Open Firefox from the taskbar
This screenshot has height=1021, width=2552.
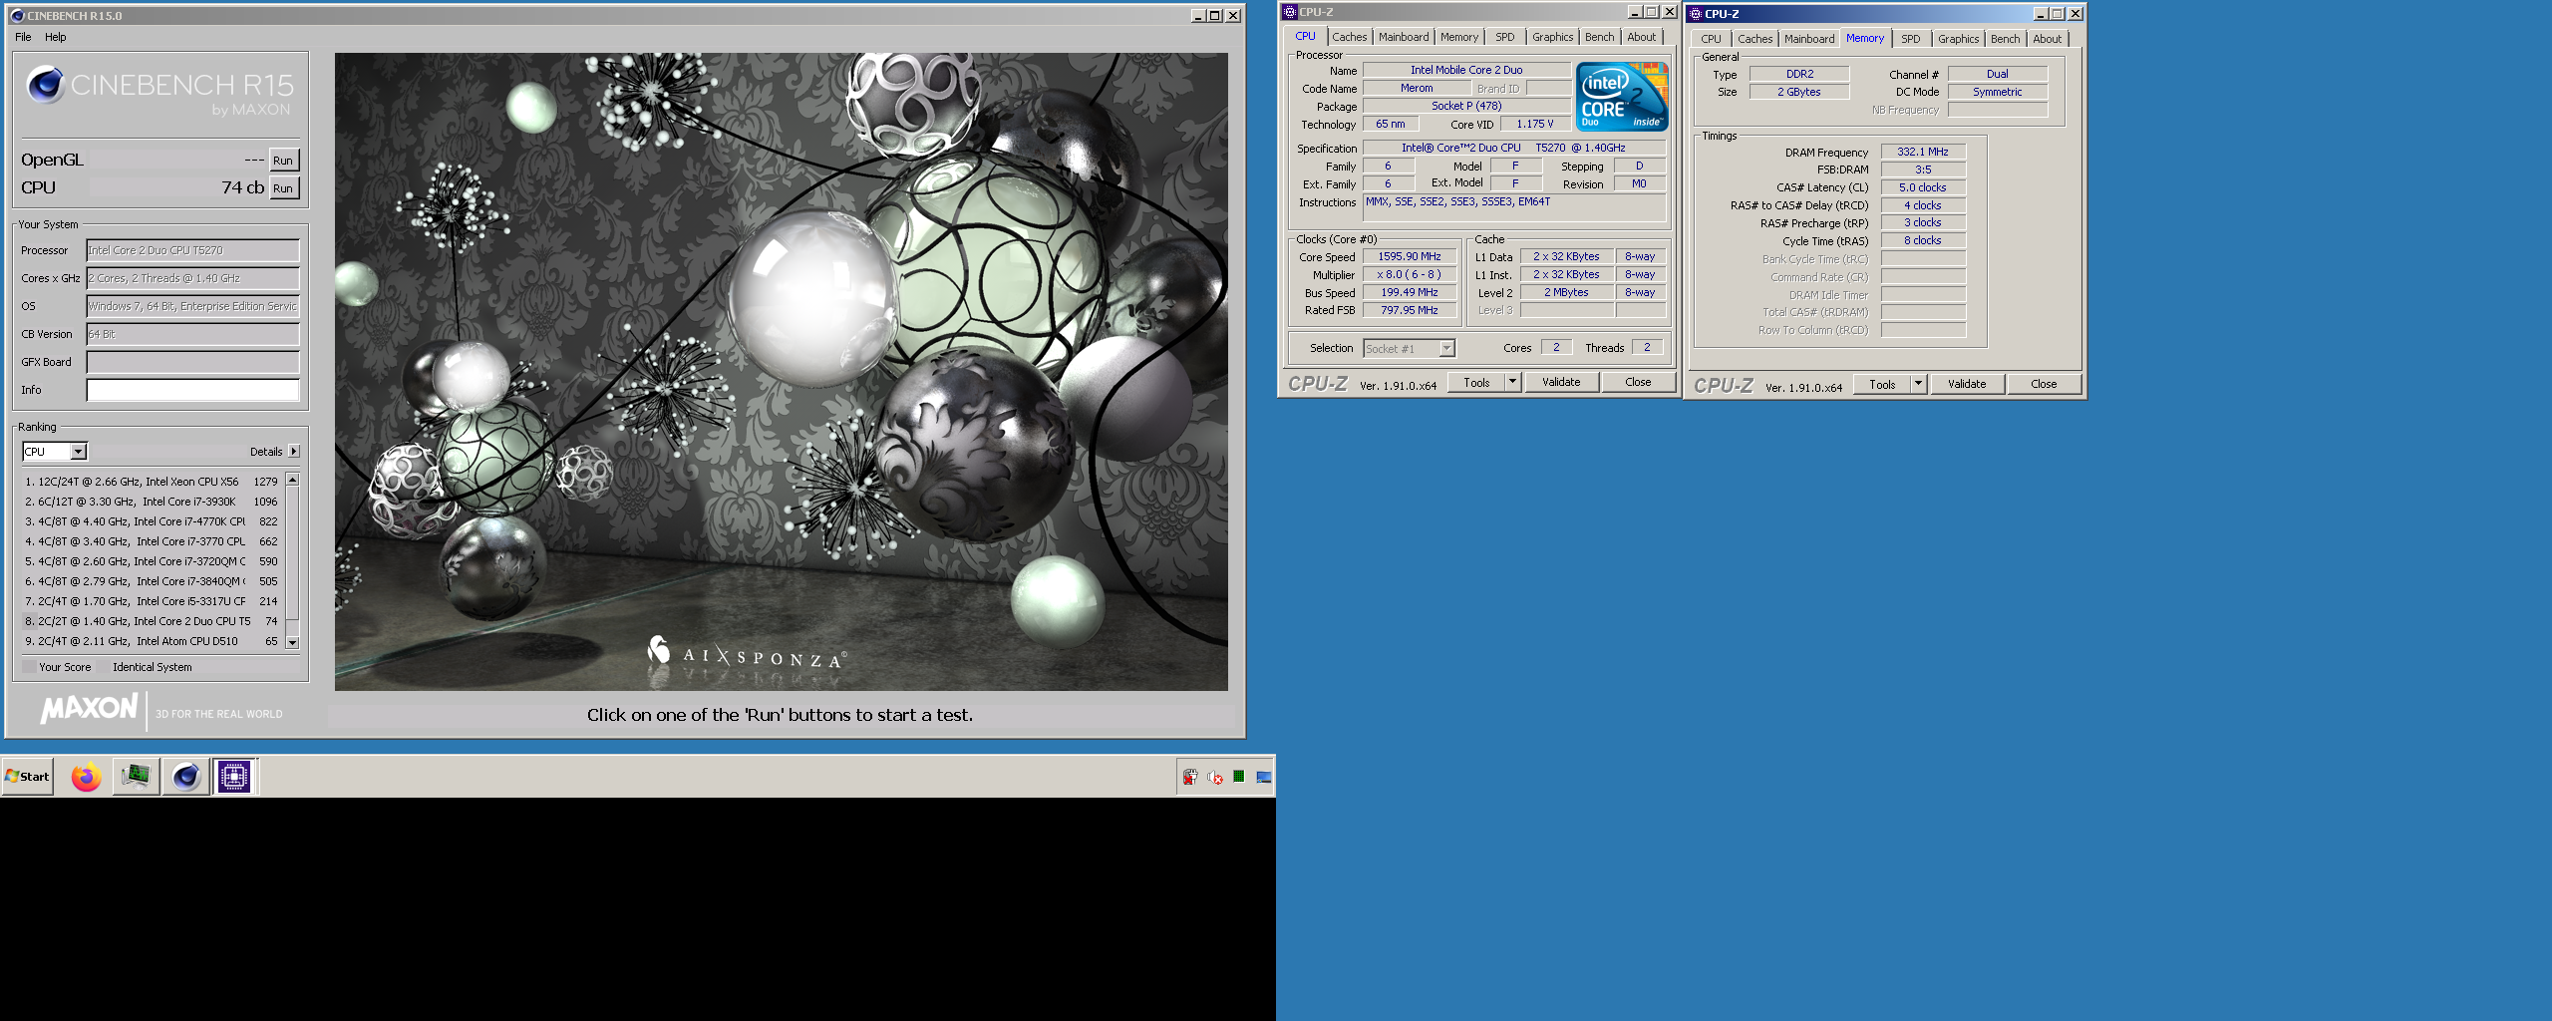[x=87, y=777]
